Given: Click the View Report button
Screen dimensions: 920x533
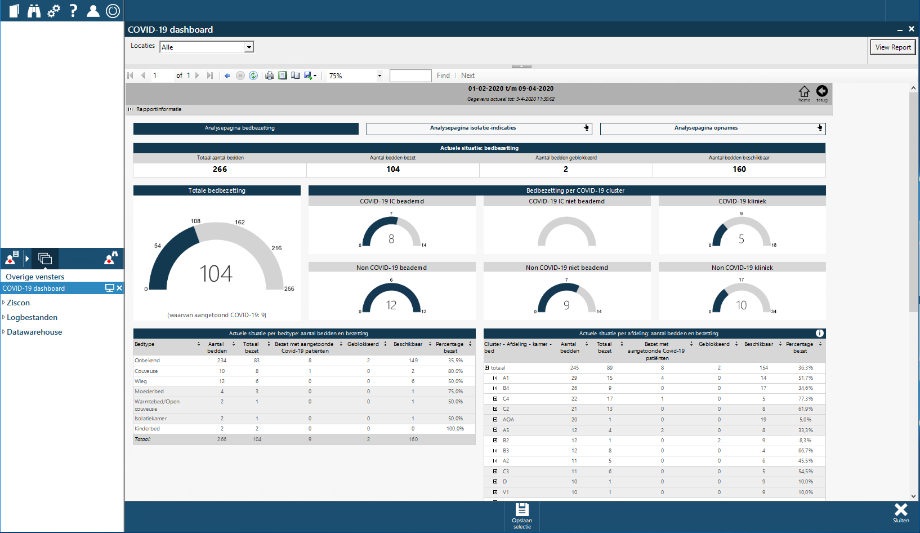Looking at the screenshot, I should click(893, 47).
